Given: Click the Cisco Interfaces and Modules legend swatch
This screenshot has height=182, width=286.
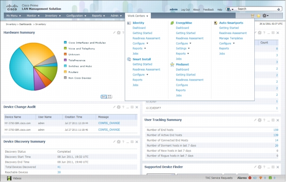Looking at the screenshot, I should coord(65,42).
